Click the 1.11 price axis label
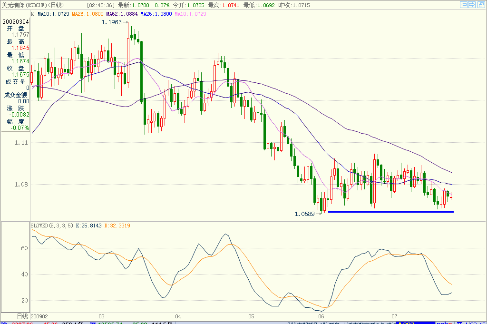 tap(21, 143)
